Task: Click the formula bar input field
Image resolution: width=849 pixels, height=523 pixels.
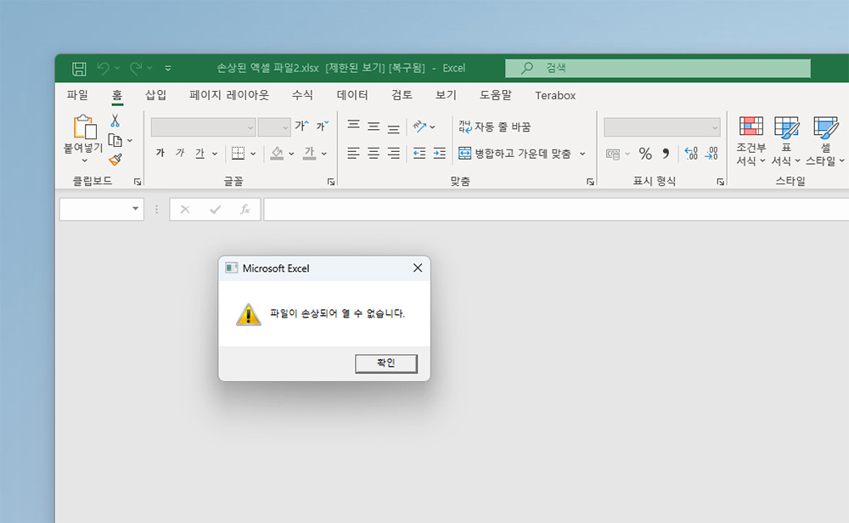Action: pos(556,210)
